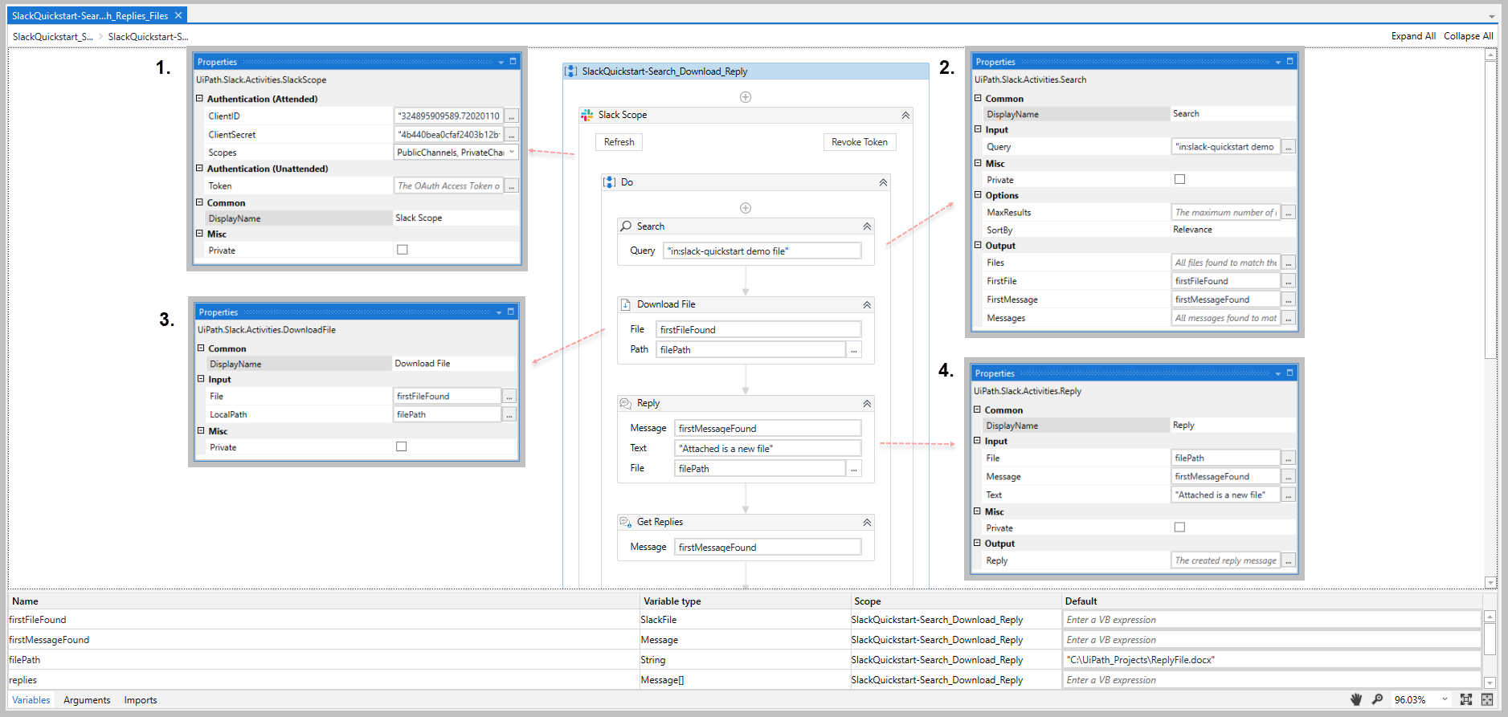
Task: Open Token expression editor ellipsis in SlackScope properties
Action: [x=511, y=186]
